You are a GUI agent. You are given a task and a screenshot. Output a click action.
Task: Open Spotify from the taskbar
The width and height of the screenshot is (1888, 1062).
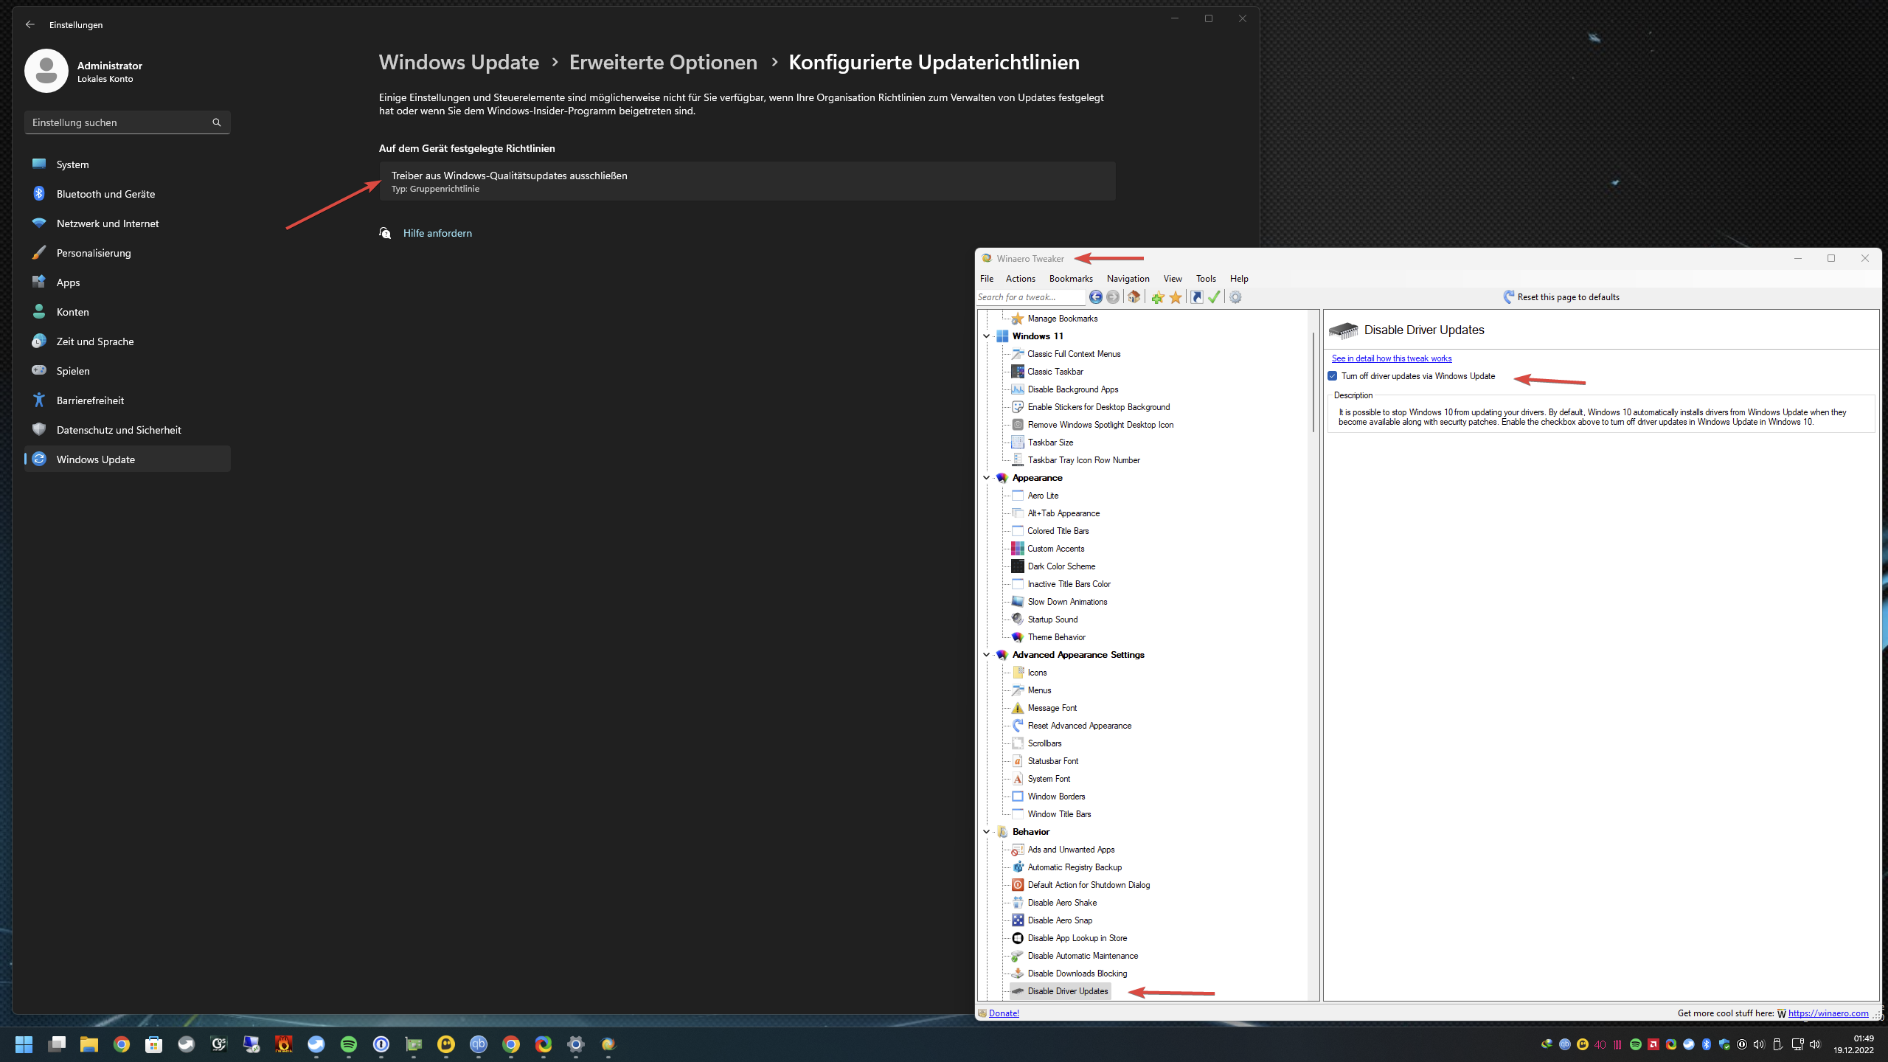[x=349, y=1044]
